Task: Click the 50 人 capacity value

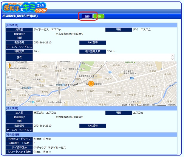Action: pos(37,51)
